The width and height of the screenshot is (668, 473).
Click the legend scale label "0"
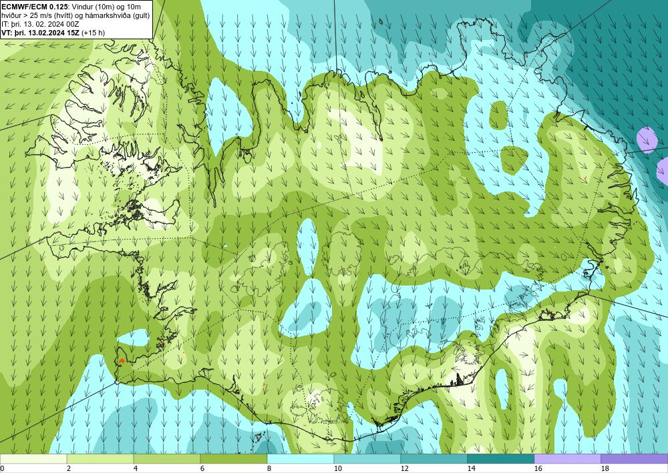tap(2, 468)
